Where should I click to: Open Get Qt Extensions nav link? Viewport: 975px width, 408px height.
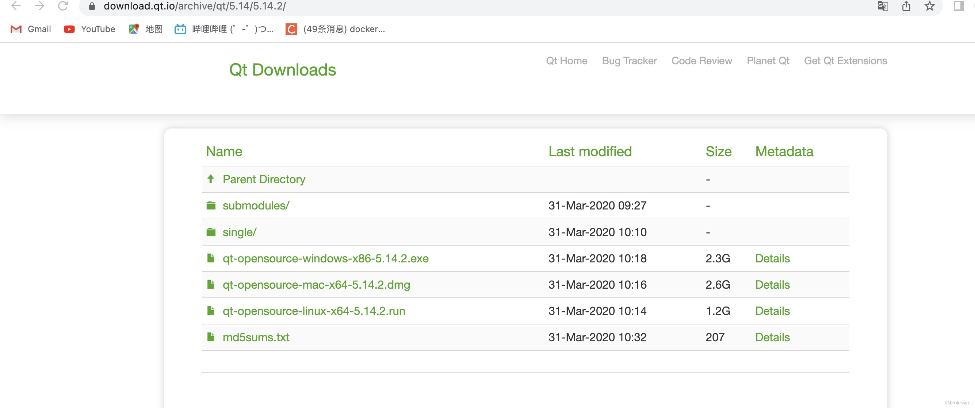coord(845,61)
